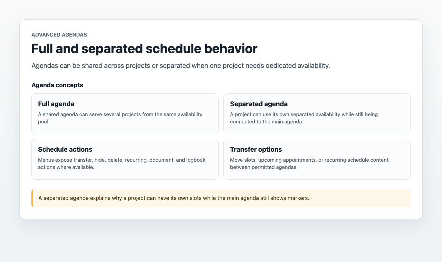Click the ADVANCED AGENDAS label

pos(59,35)
